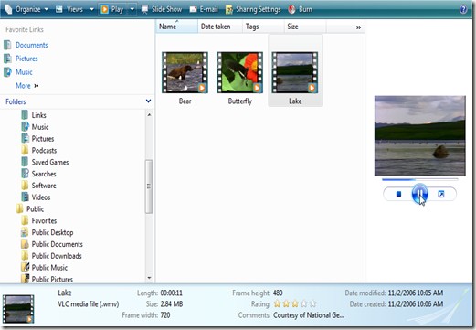Sort by the Tags column
Screen dimensions: 476x330
(x=263, y=27)
